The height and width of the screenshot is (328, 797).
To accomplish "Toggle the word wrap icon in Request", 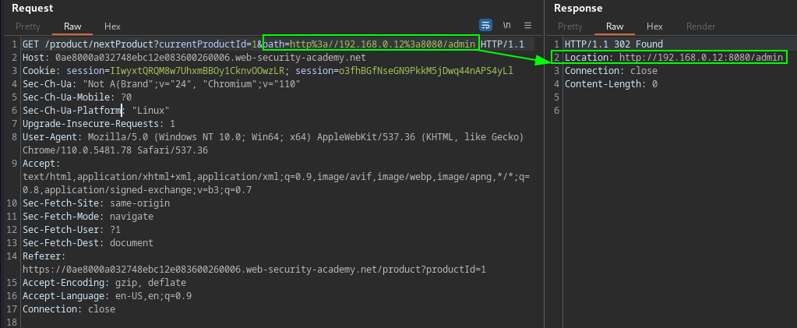I will [485, 25].
